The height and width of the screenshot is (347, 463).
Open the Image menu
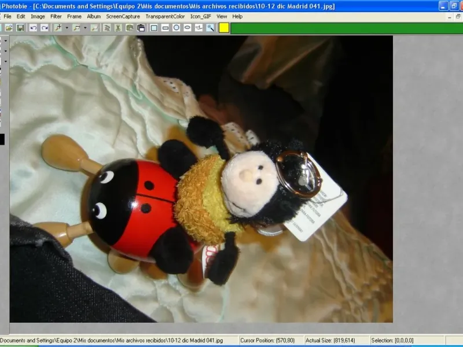[38, 17]
